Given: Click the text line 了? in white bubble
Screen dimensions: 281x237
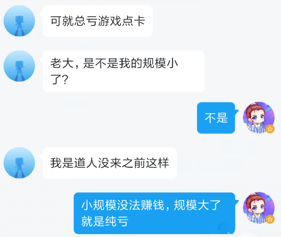Looking at the screenshot, I should [x=59, y=79].
